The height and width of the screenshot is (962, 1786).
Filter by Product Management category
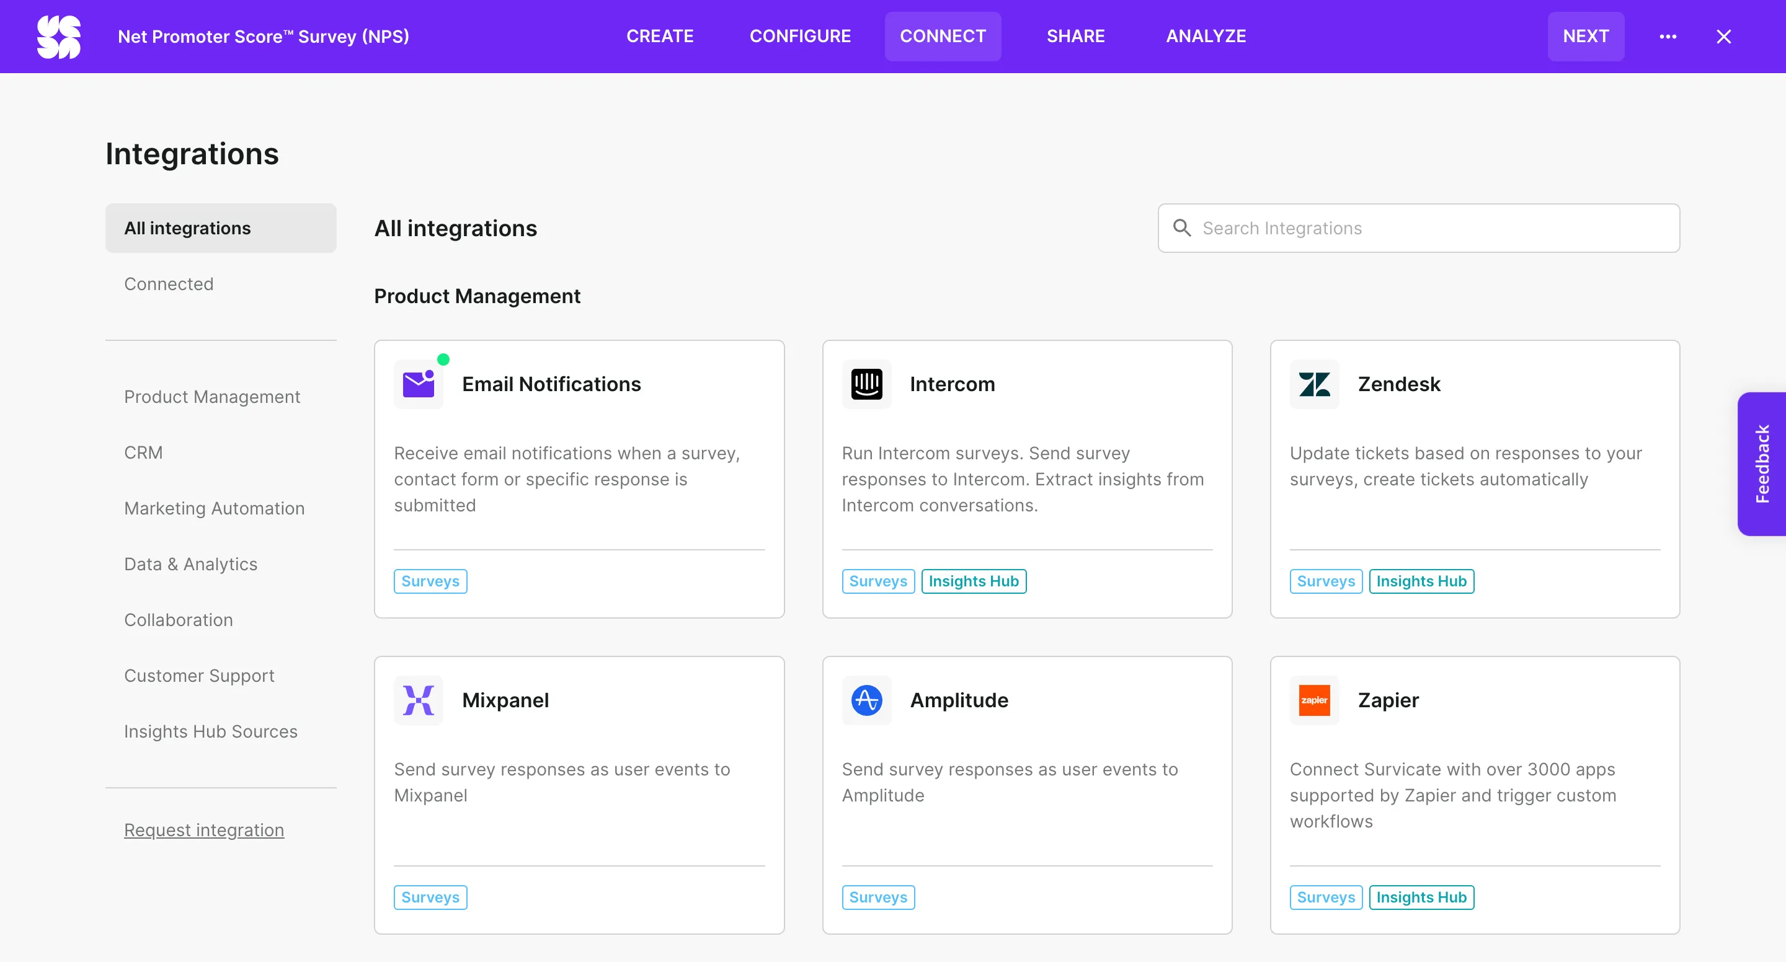[x=212, y=397]
